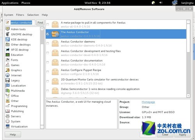Click the Localization flag icon
Viewport: 195px width, 140px height.
point(8,86)
